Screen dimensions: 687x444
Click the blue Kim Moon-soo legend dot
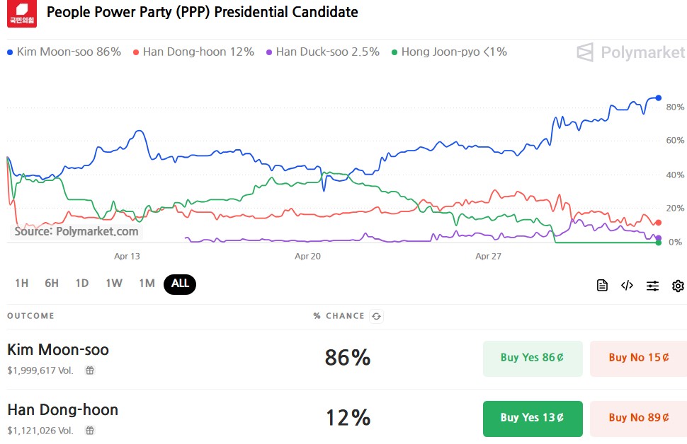[x=9, y=52]
